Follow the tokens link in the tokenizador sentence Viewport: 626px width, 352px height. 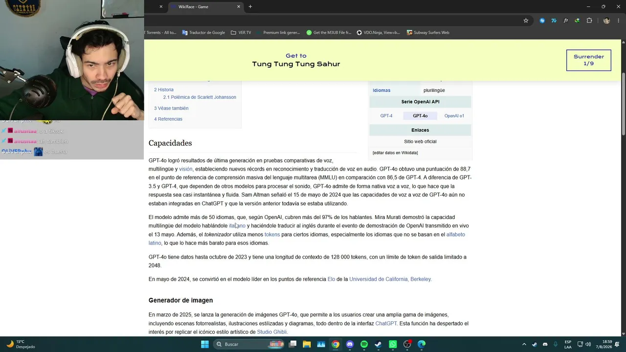click(x=272, y=235)
